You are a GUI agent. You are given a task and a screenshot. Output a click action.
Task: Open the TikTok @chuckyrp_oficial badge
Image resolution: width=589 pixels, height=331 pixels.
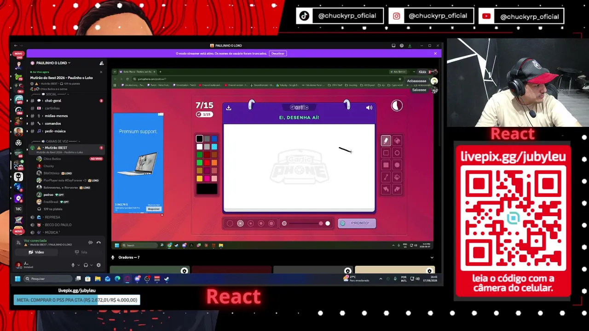click(340, 16)
